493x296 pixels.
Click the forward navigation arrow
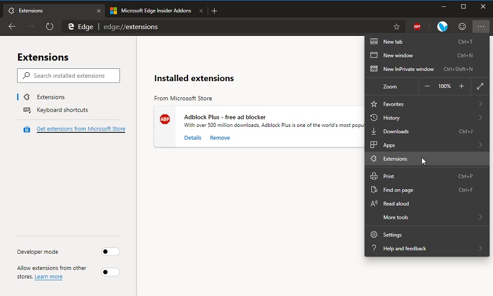pos(31,27)
